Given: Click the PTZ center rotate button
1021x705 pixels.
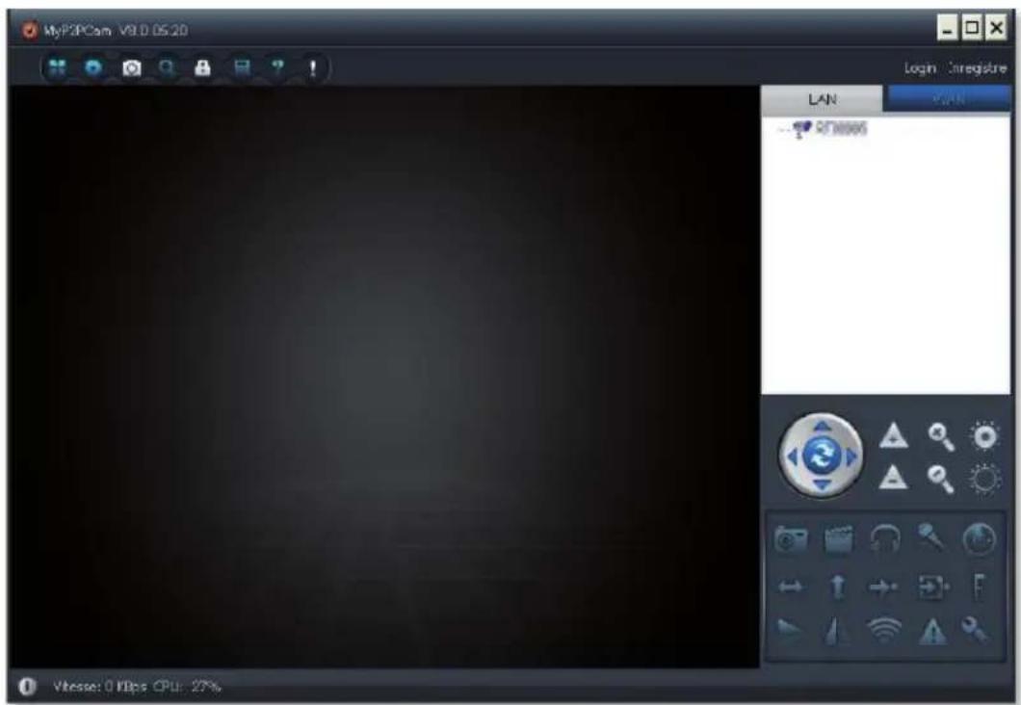Looking at the screenshot, I should point(822,456).
